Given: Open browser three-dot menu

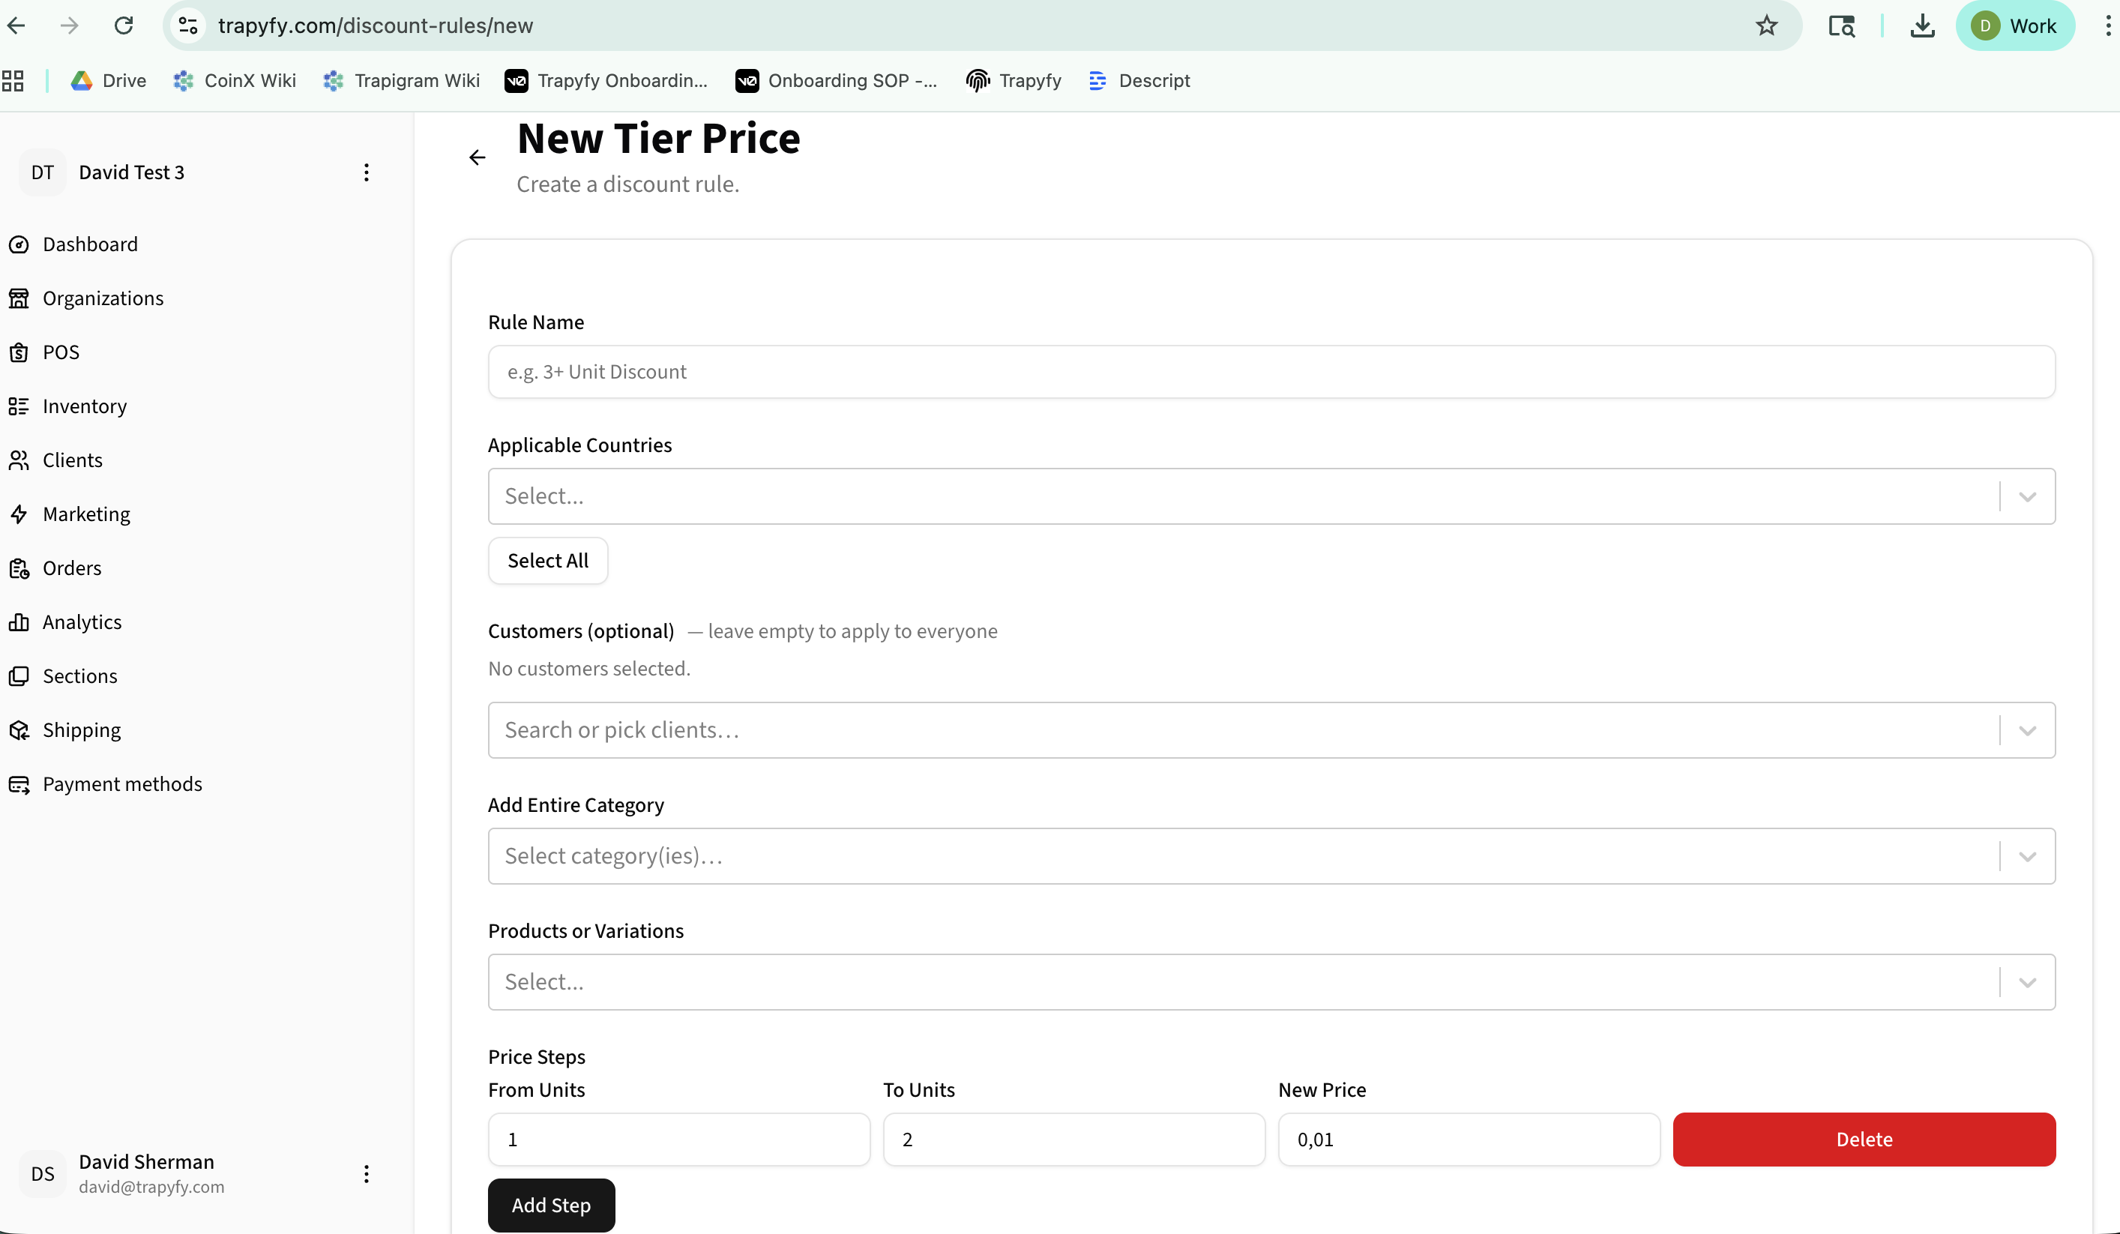Looking at the screenshot, I should point(2107,25).
